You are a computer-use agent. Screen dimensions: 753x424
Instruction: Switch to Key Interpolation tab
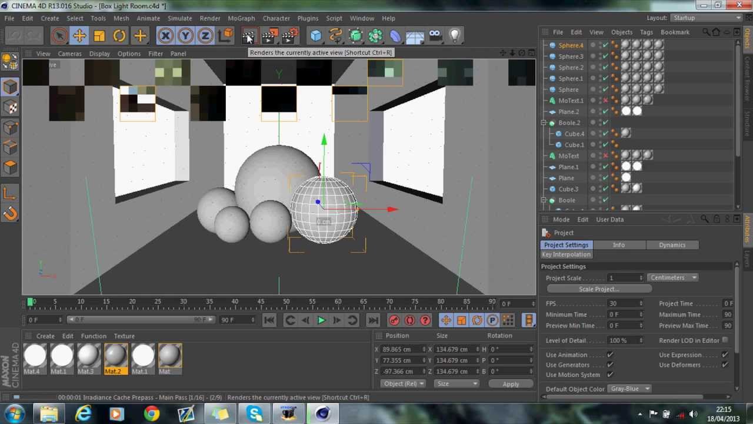tap(566, 254)
